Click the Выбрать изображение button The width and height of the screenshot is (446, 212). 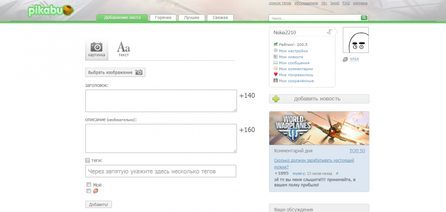coord(115,72)
